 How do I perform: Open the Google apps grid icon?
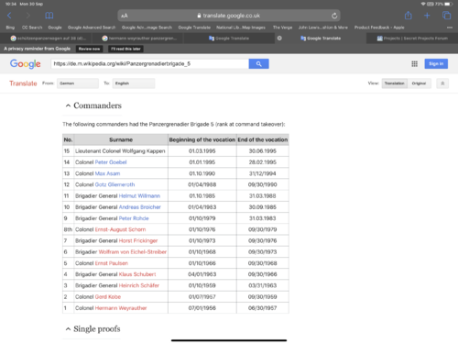point(414,63)
